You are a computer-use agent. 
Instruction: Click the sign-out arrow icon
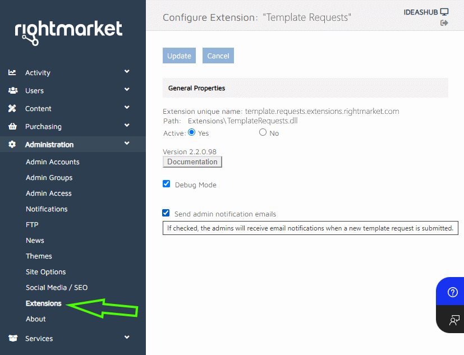[x=444, y=23]
